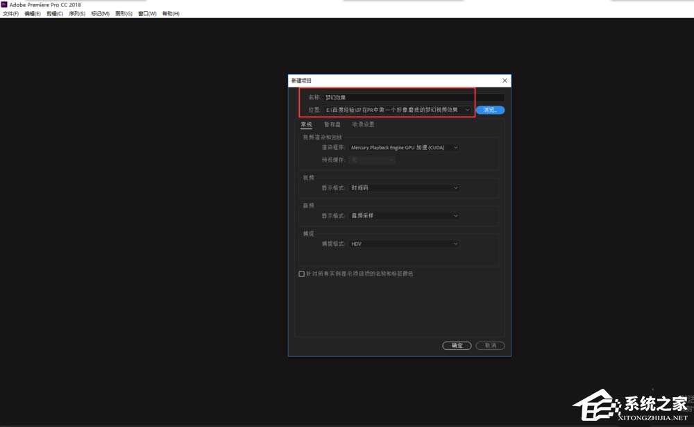
Task: Open the 窗口(W) menu
Action: 147,14
